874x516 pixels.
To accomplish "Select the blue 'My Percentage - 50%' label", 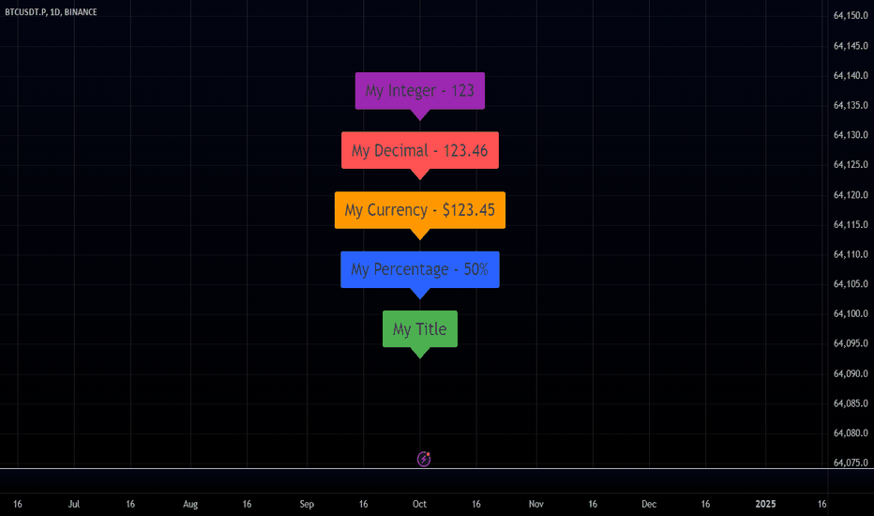I will click(420, 270).
